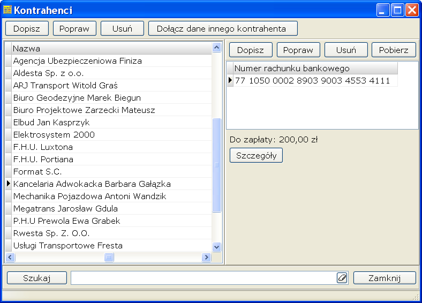The image size is (422, 303).
Task: Click the list scroll up arrow
Action: pyautogui.click(x=217, y=48)
